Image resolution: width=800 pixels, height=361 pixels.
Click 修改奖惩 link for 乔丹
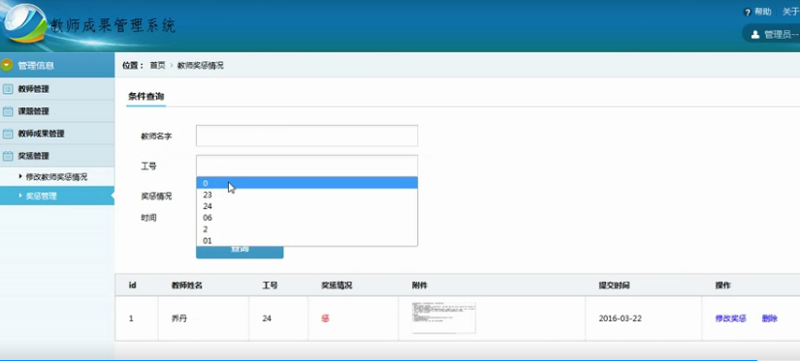coord(730,318)
